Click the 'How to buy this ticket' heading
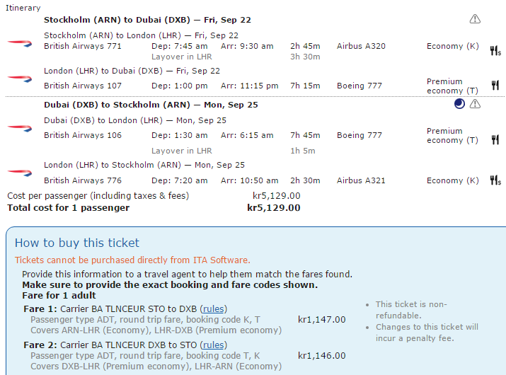Viewport: 506px width, 375px height. click(77, 243)
